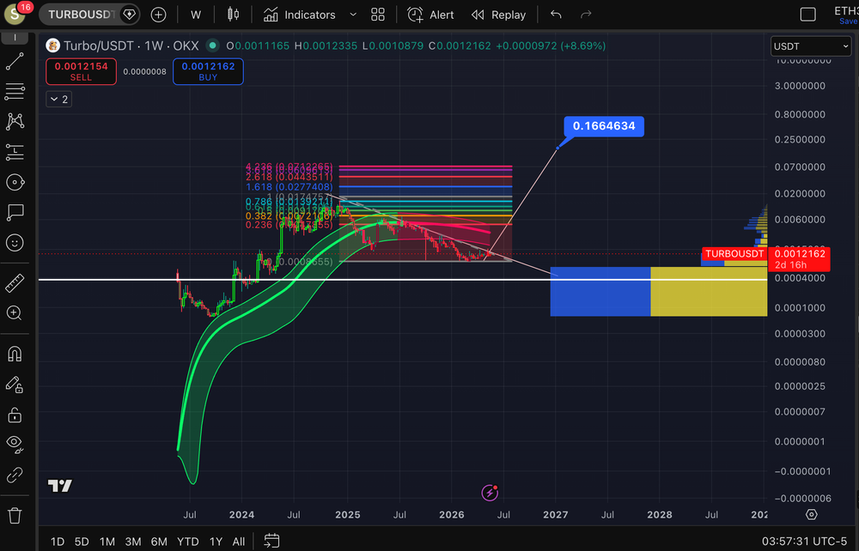Select the 1M time range
859x551 pixels.
click(107, 542)
